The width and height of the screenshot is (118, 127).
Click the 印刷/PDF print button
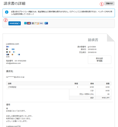pyautogui.click(x=109, y=4)
